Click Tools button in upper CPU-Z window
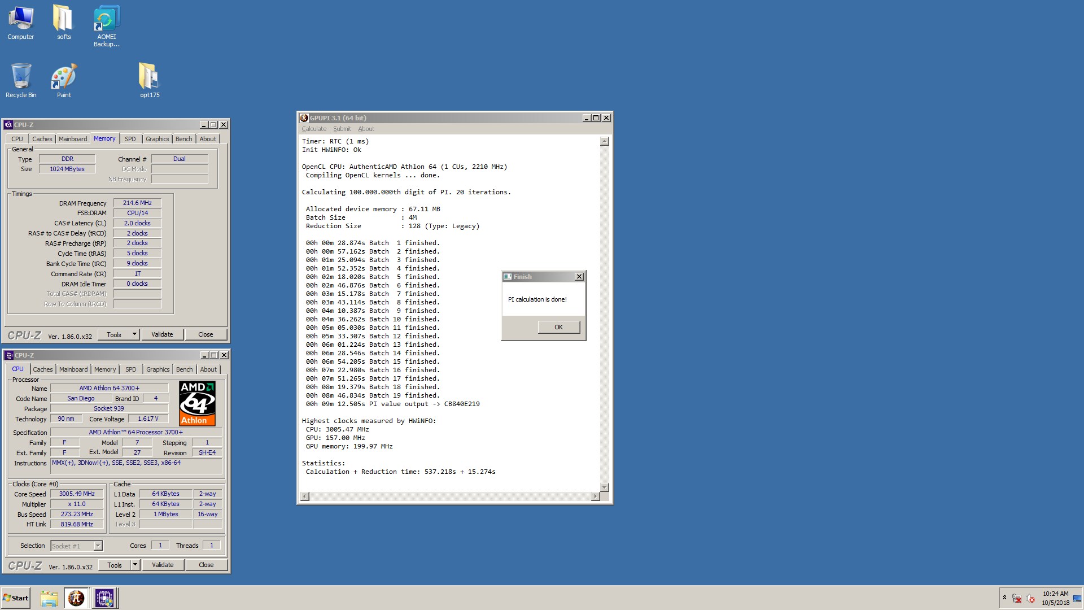This screenshot has width=1084, height=610. tap(114, 334)
